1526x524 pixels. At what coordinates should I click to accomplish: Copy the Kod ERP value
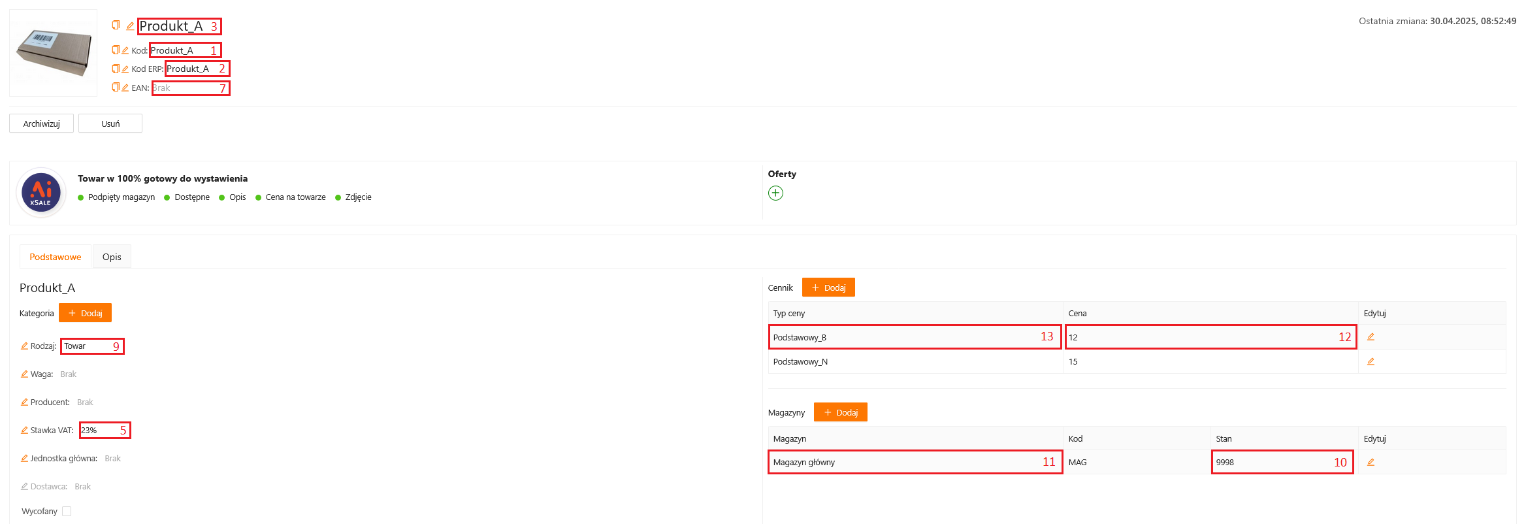pyautogui.click(x=116, y=69)
